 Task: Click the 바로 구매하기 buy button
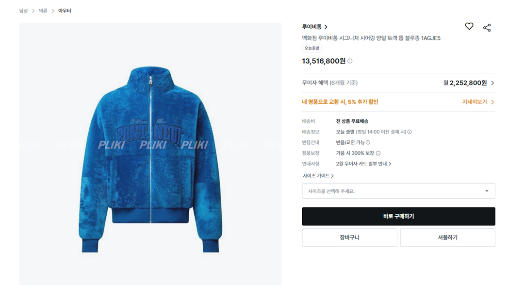coord(398,217)
